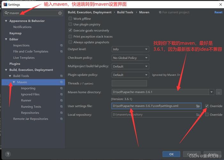Collapse the Editor tree node
Viewport: 224px width, 160px height.
click(x=6, y=39)
